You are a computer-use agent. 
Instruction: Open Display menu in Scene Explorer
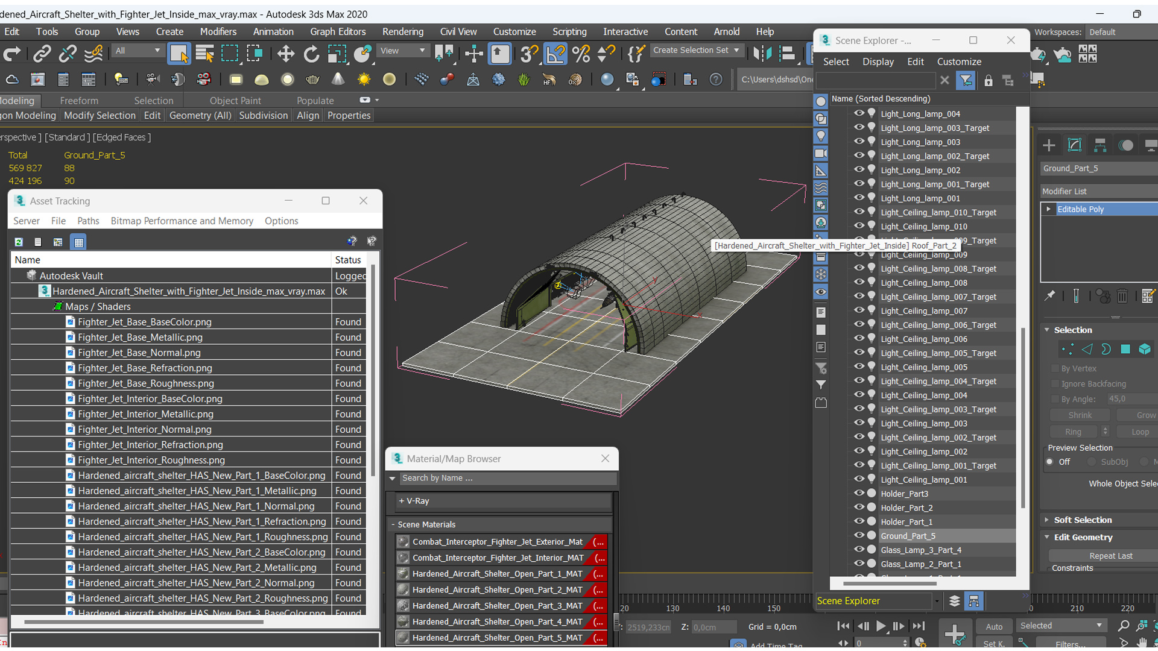click(878, 61)
